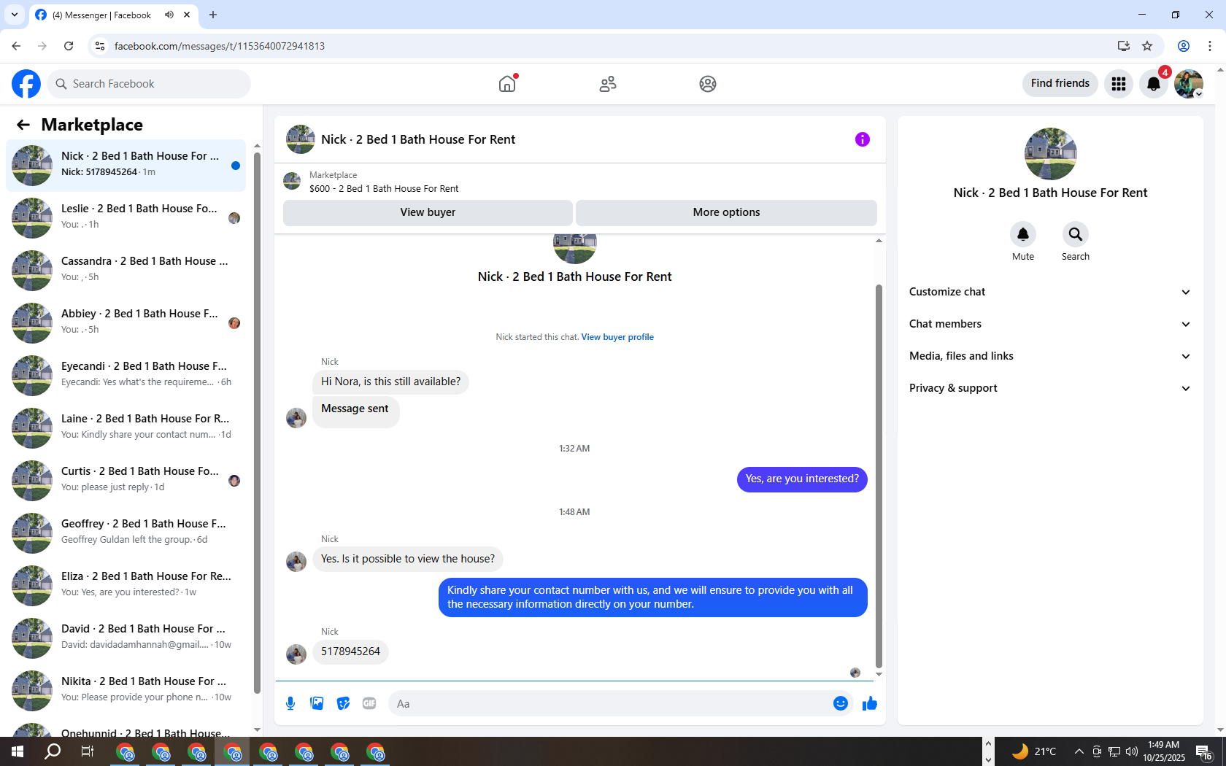Toggle tab audio mute speaker icon
Image resolution: width=1226 pixels, height=766 pixels.
coord(169,15)
